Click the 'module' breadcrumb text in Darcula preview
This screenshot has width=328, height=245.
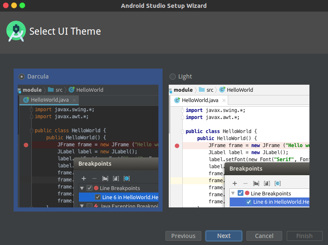32,90
